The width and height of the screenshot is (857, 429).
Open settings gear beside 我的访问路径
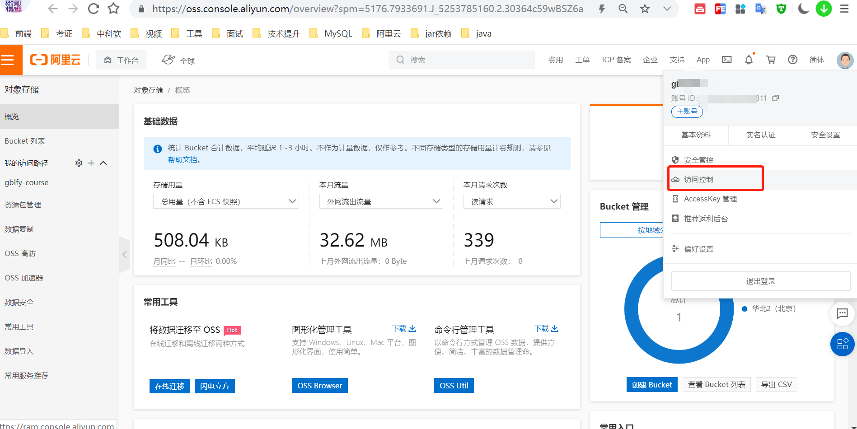click(x=79, y=163)
